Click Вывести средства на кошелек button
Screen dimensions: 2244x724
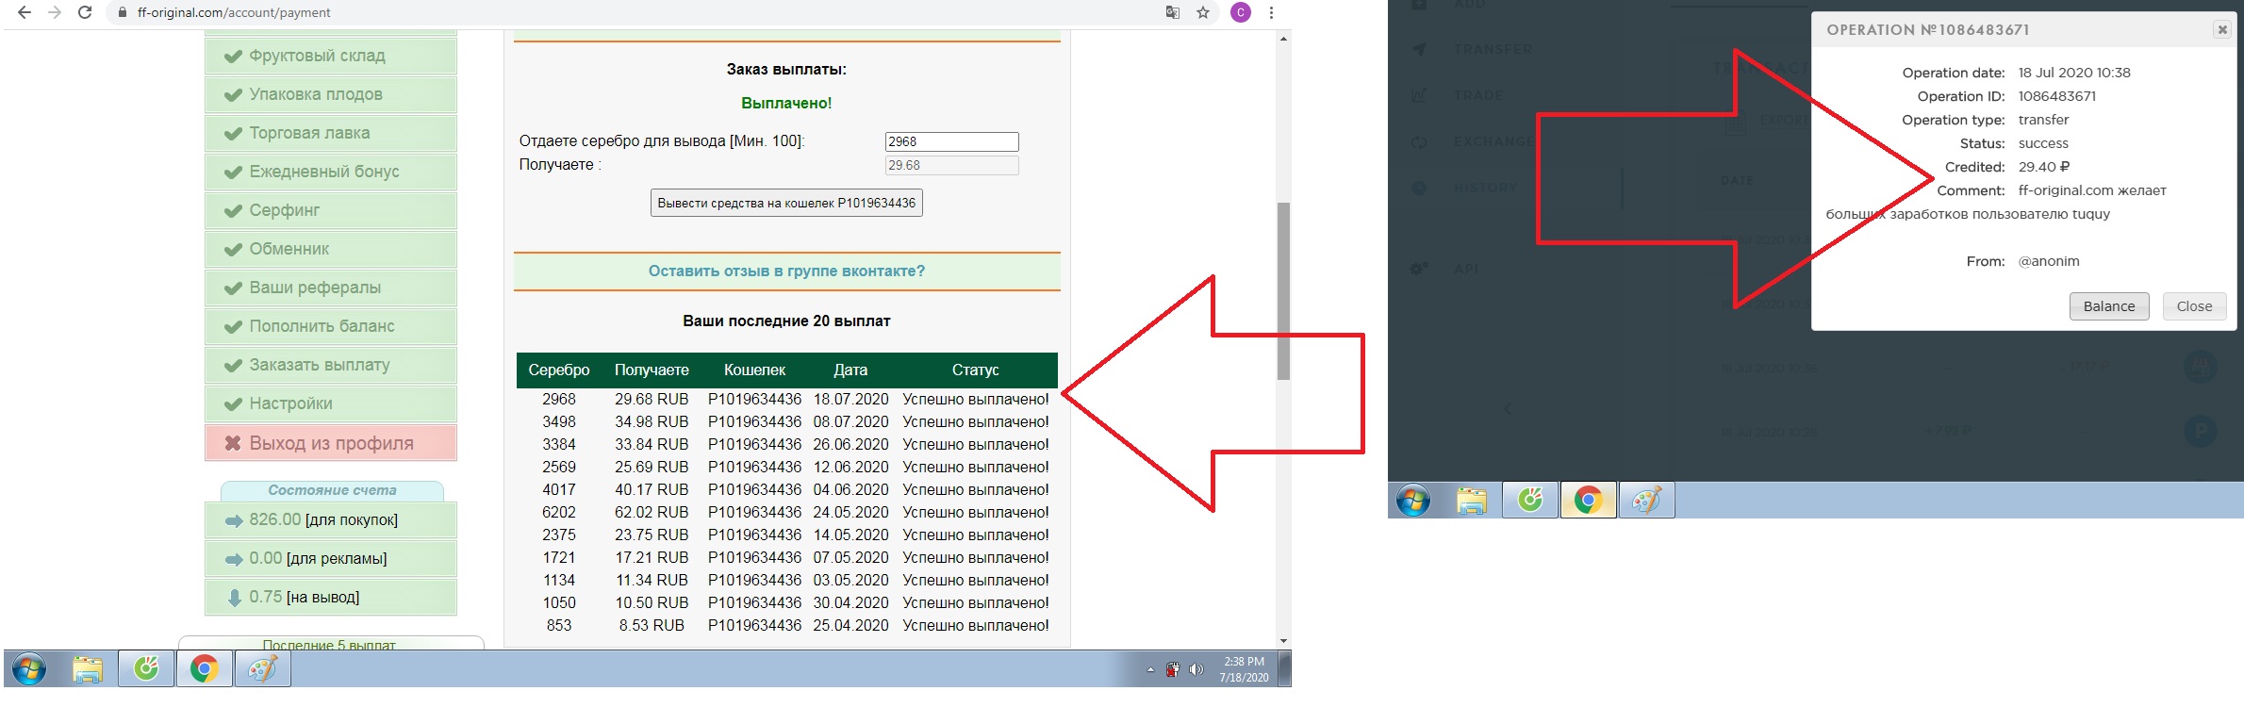[786, 203]
